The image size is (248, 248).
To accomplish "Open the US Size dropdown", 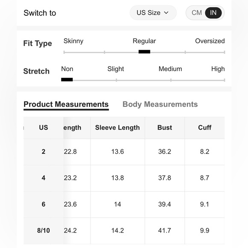I will click(x=153, y=13).
